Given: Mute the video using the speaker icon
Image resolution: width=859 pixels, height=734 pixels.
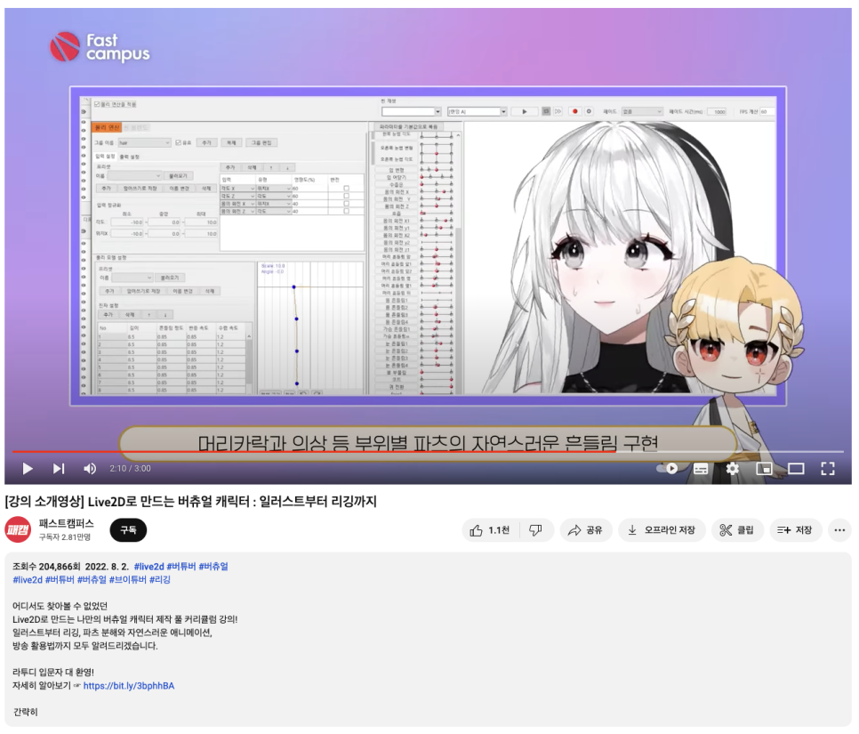Looking at the screenshot, I should point(90,470).
